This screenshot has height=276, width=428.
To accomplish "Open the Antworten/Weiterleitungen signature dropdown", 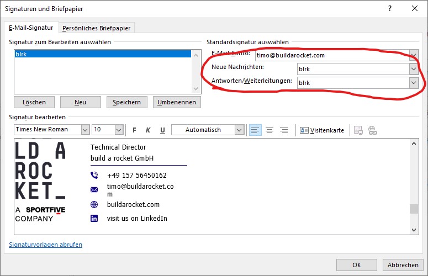I will [414, 83].
